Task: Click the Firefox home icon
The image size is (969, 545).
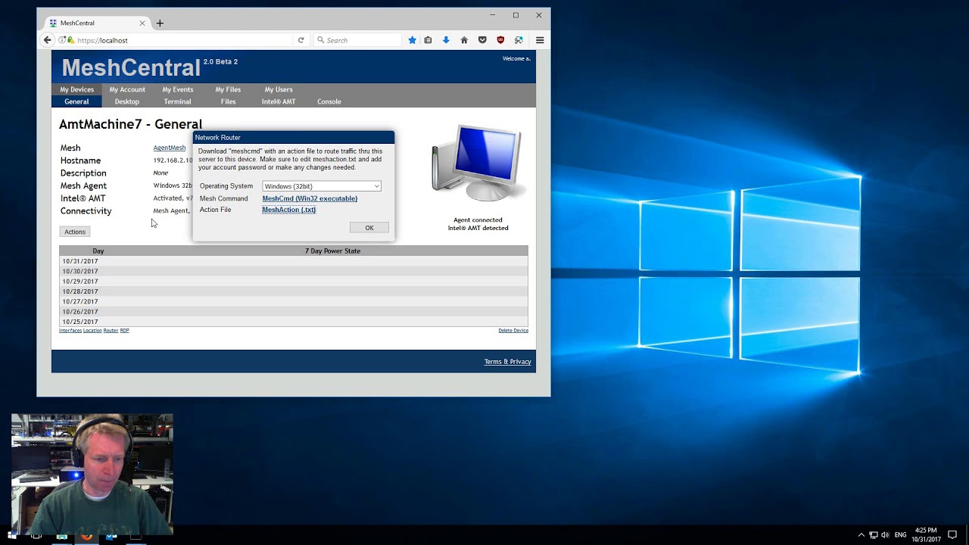Action: click(464, 40)
